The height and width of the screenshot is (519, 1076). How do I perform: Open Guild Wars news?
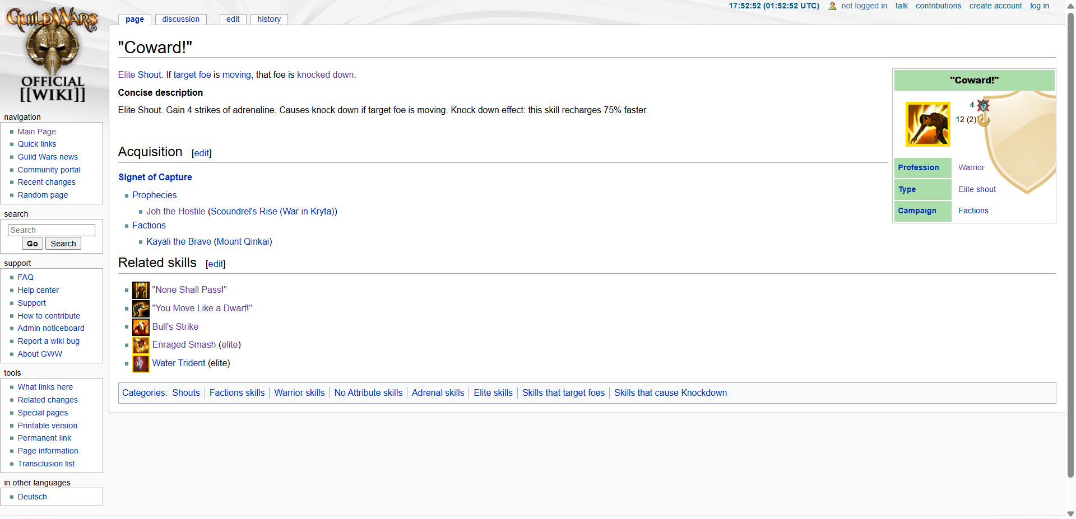tap(48, 157)
